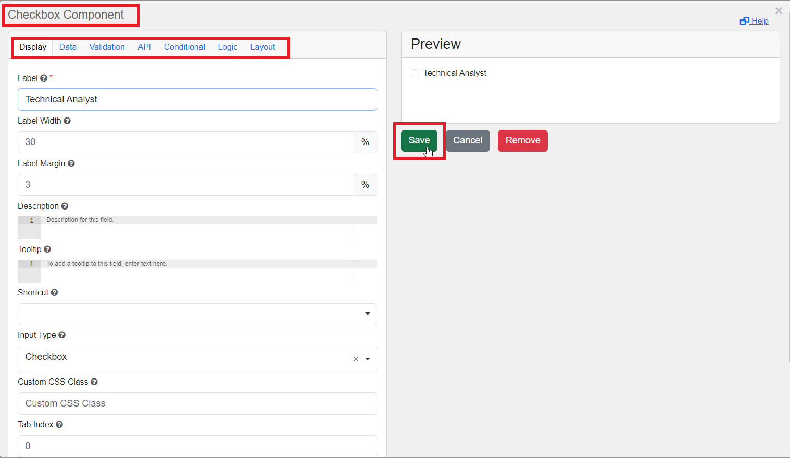Click the Tab Index help icon
This screenshot has width=790, height=458.
click(59, 424)
